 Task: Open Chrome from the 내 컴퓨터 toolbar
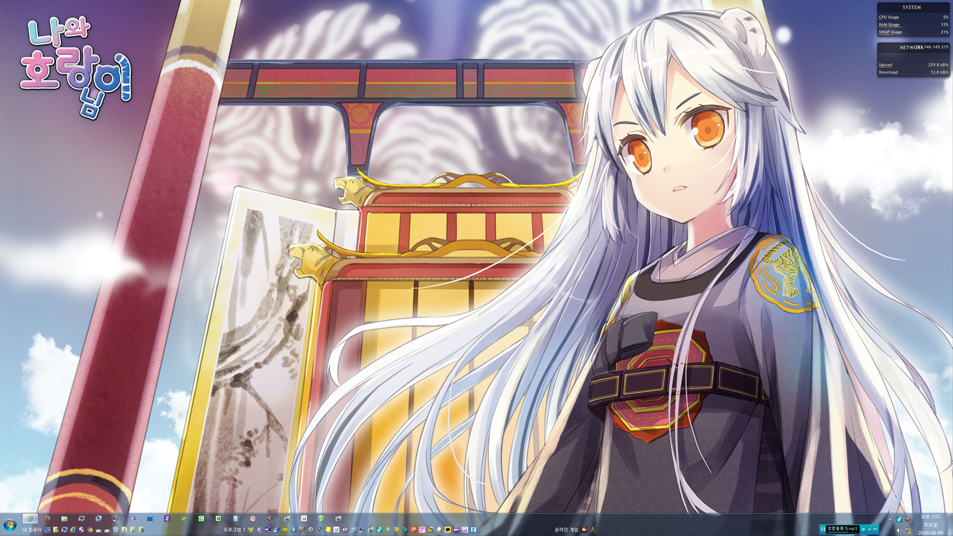point(90,530)
